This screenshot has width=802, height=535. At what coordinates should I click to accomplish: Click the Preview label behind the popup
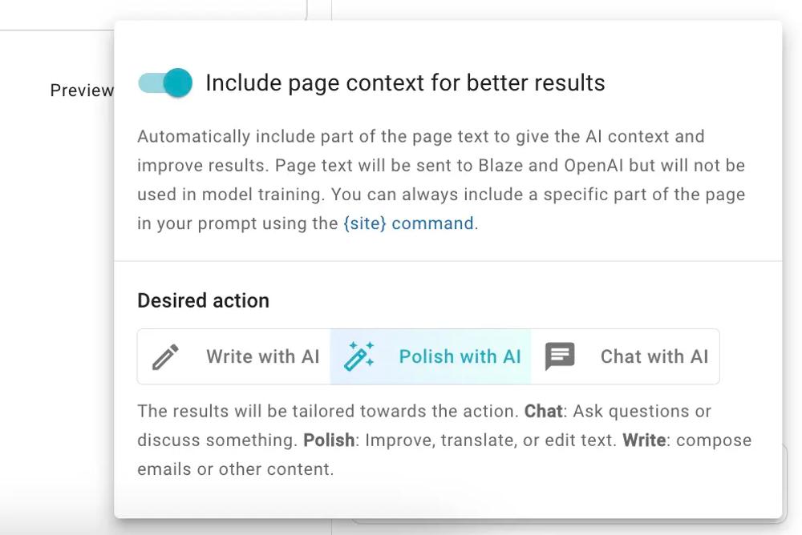81,91
